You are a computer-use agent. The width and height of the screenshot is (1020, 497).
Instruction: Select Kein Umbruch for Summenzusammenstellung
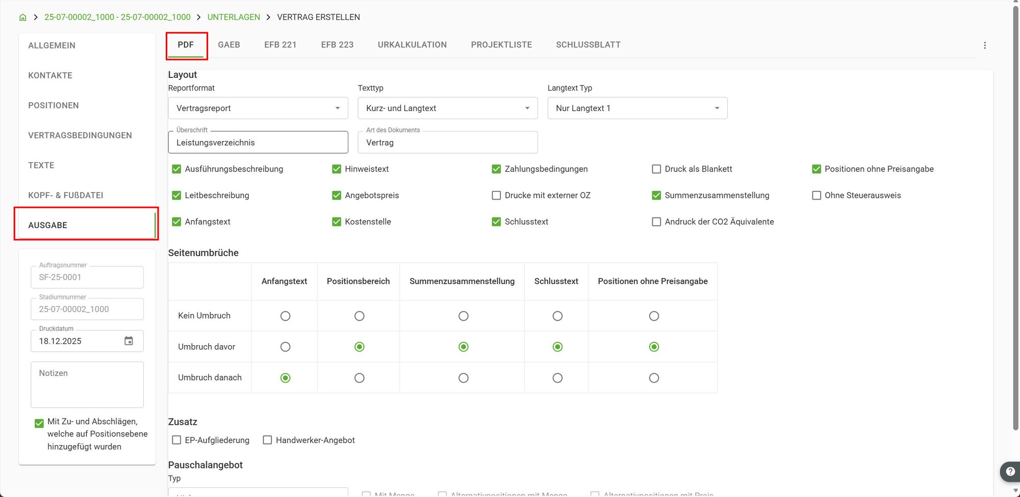point(463,316)
